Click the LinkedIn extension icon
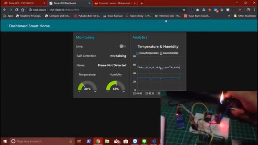Viewport: 258px width, 145px height. click(216, 10)
